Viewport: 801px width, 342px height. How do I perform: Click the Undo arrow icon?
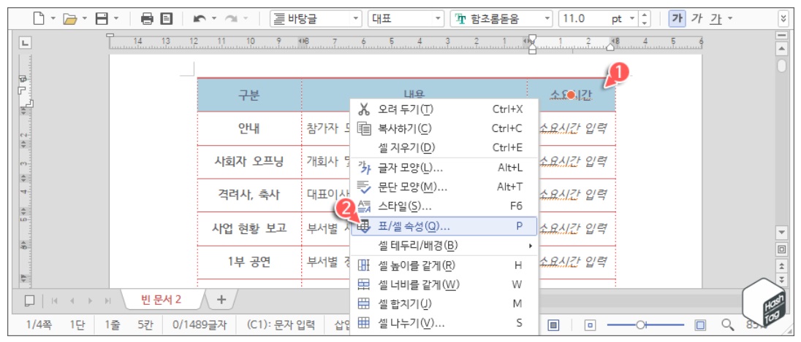click(200, 19)
